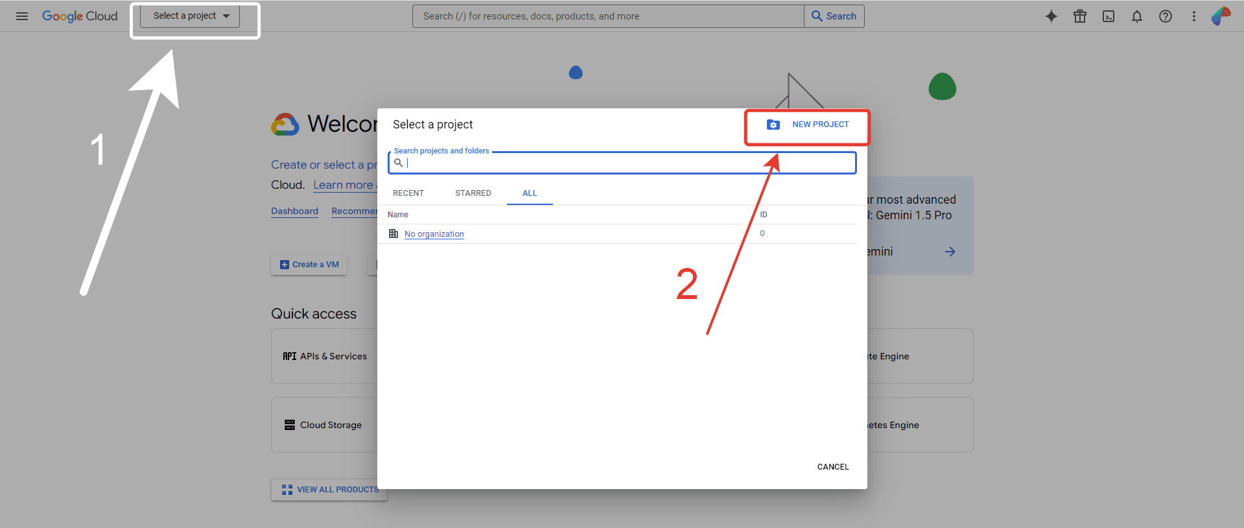Open the Cloud Storage quick access card
The height and width of the screenshot is (528, 1244).
[x=324, y=425]
